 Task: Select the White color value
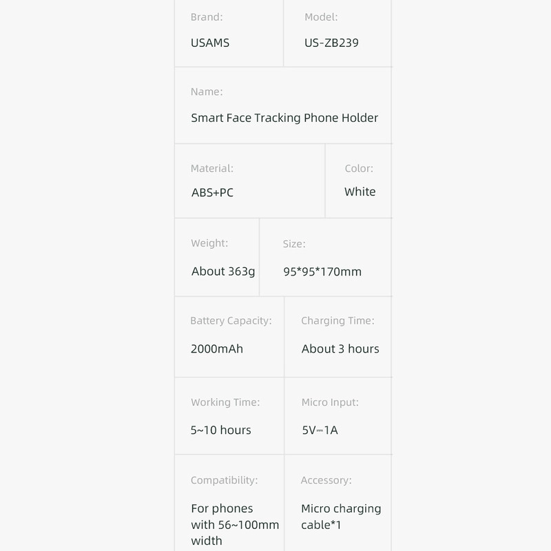360,192
